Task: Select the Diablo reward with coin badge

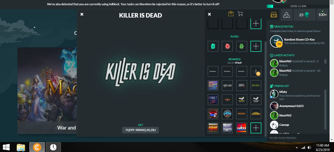Action: pos(256,71)
